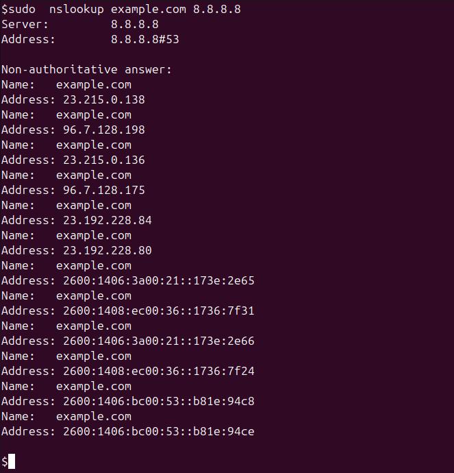The height and width of the screenshot is (473, 454).
Task: Click the IPv6 address ending in 7f24
Action: 158,371
